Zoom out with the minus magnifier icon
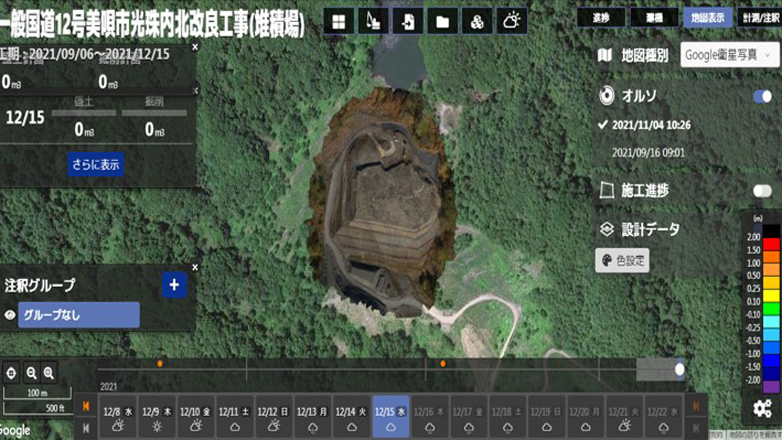782x440 pixels. 31,373
